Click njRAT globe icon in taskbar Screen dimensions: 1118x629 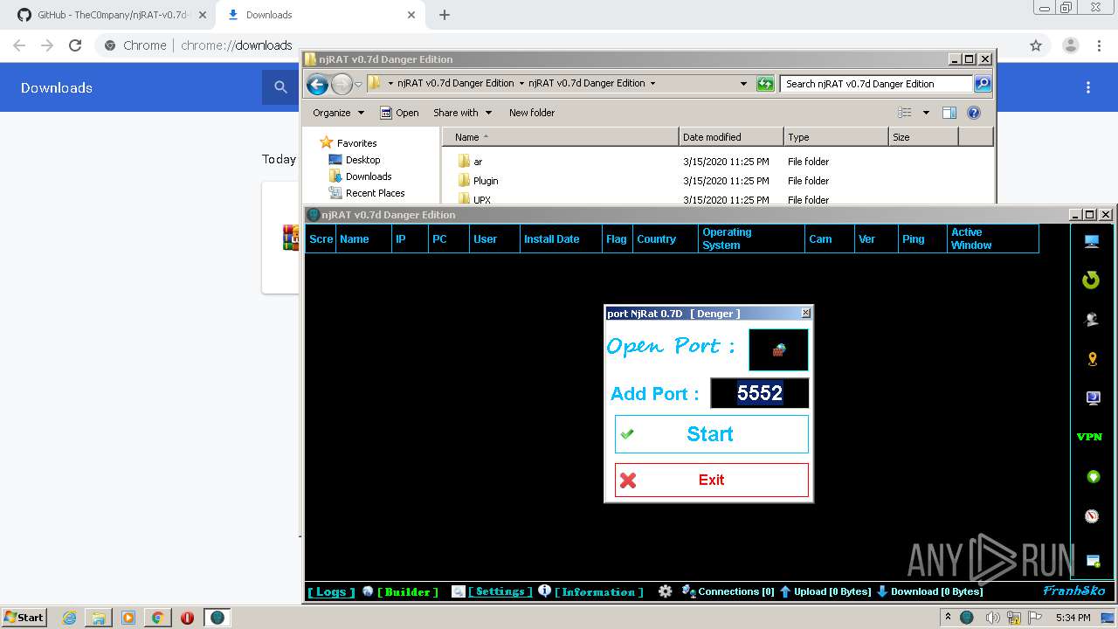[x=217, y=618]
